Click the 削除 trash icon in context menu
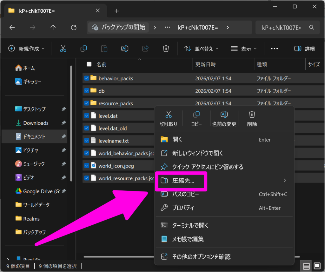Image resolution: width=325 pixels, height=272 pixels. [x=252, y=118]
